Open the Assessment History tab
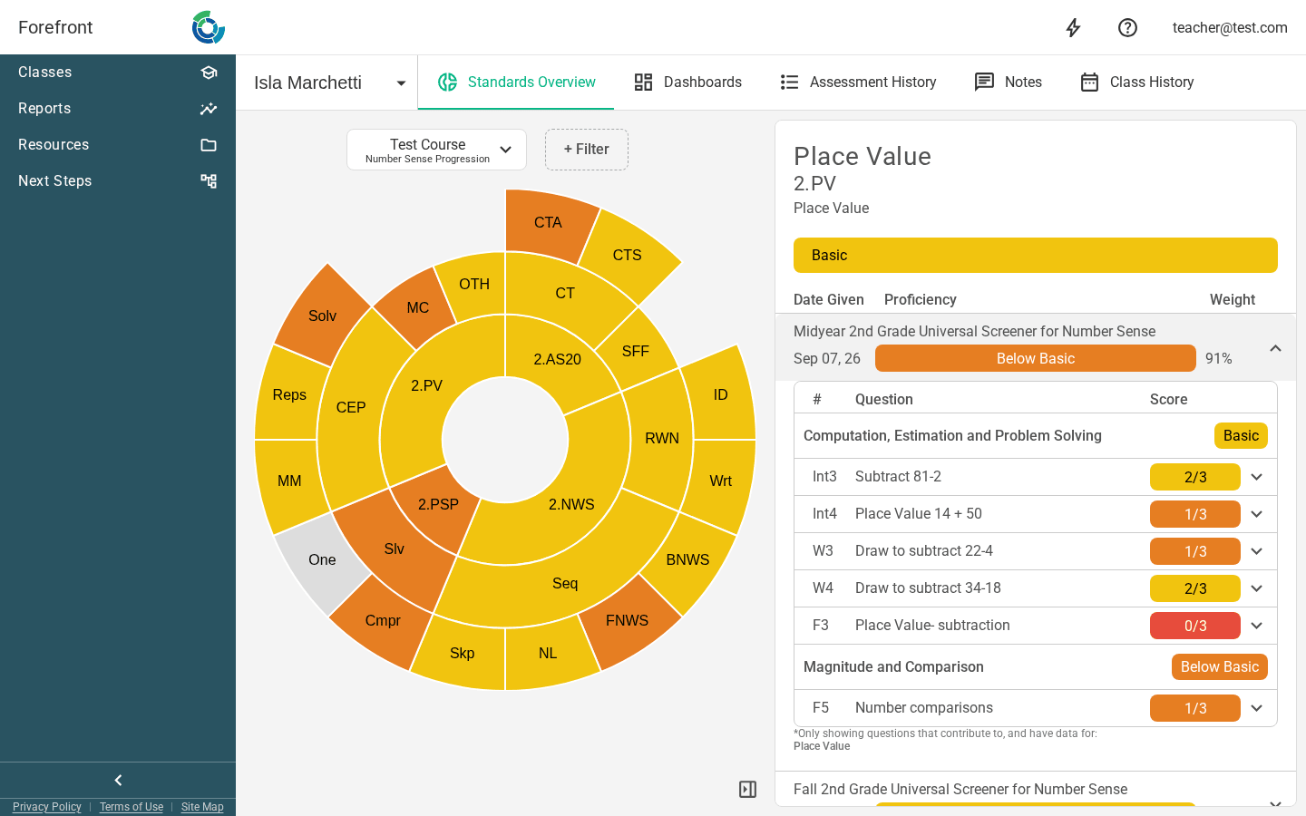1306x816 pixels. pyautogui.click(x=858, y=83)
